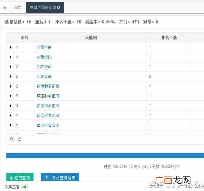Expand the 排名查询 row with count 1
This screenshot has height=191, width=204.
10,67
